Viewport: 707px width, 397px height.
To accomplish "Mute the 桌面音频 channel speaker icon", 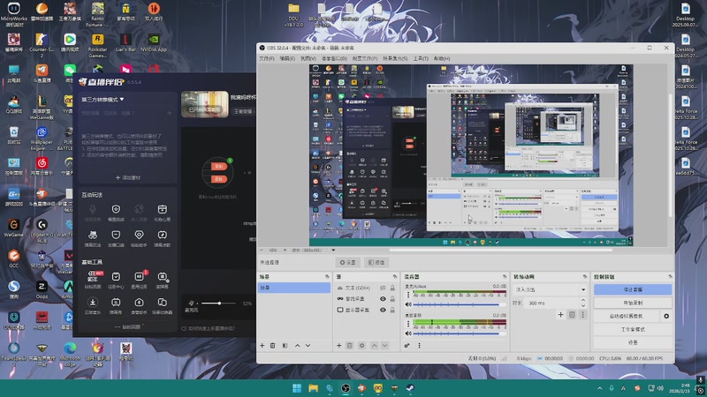I will 408,333.
